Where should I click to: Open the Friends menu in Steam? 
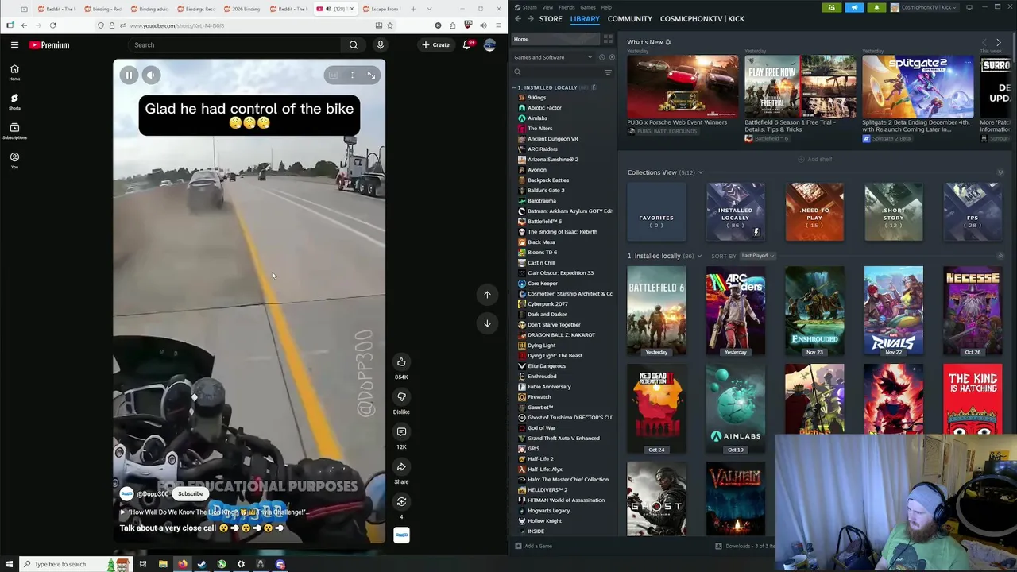coord(567,7)
